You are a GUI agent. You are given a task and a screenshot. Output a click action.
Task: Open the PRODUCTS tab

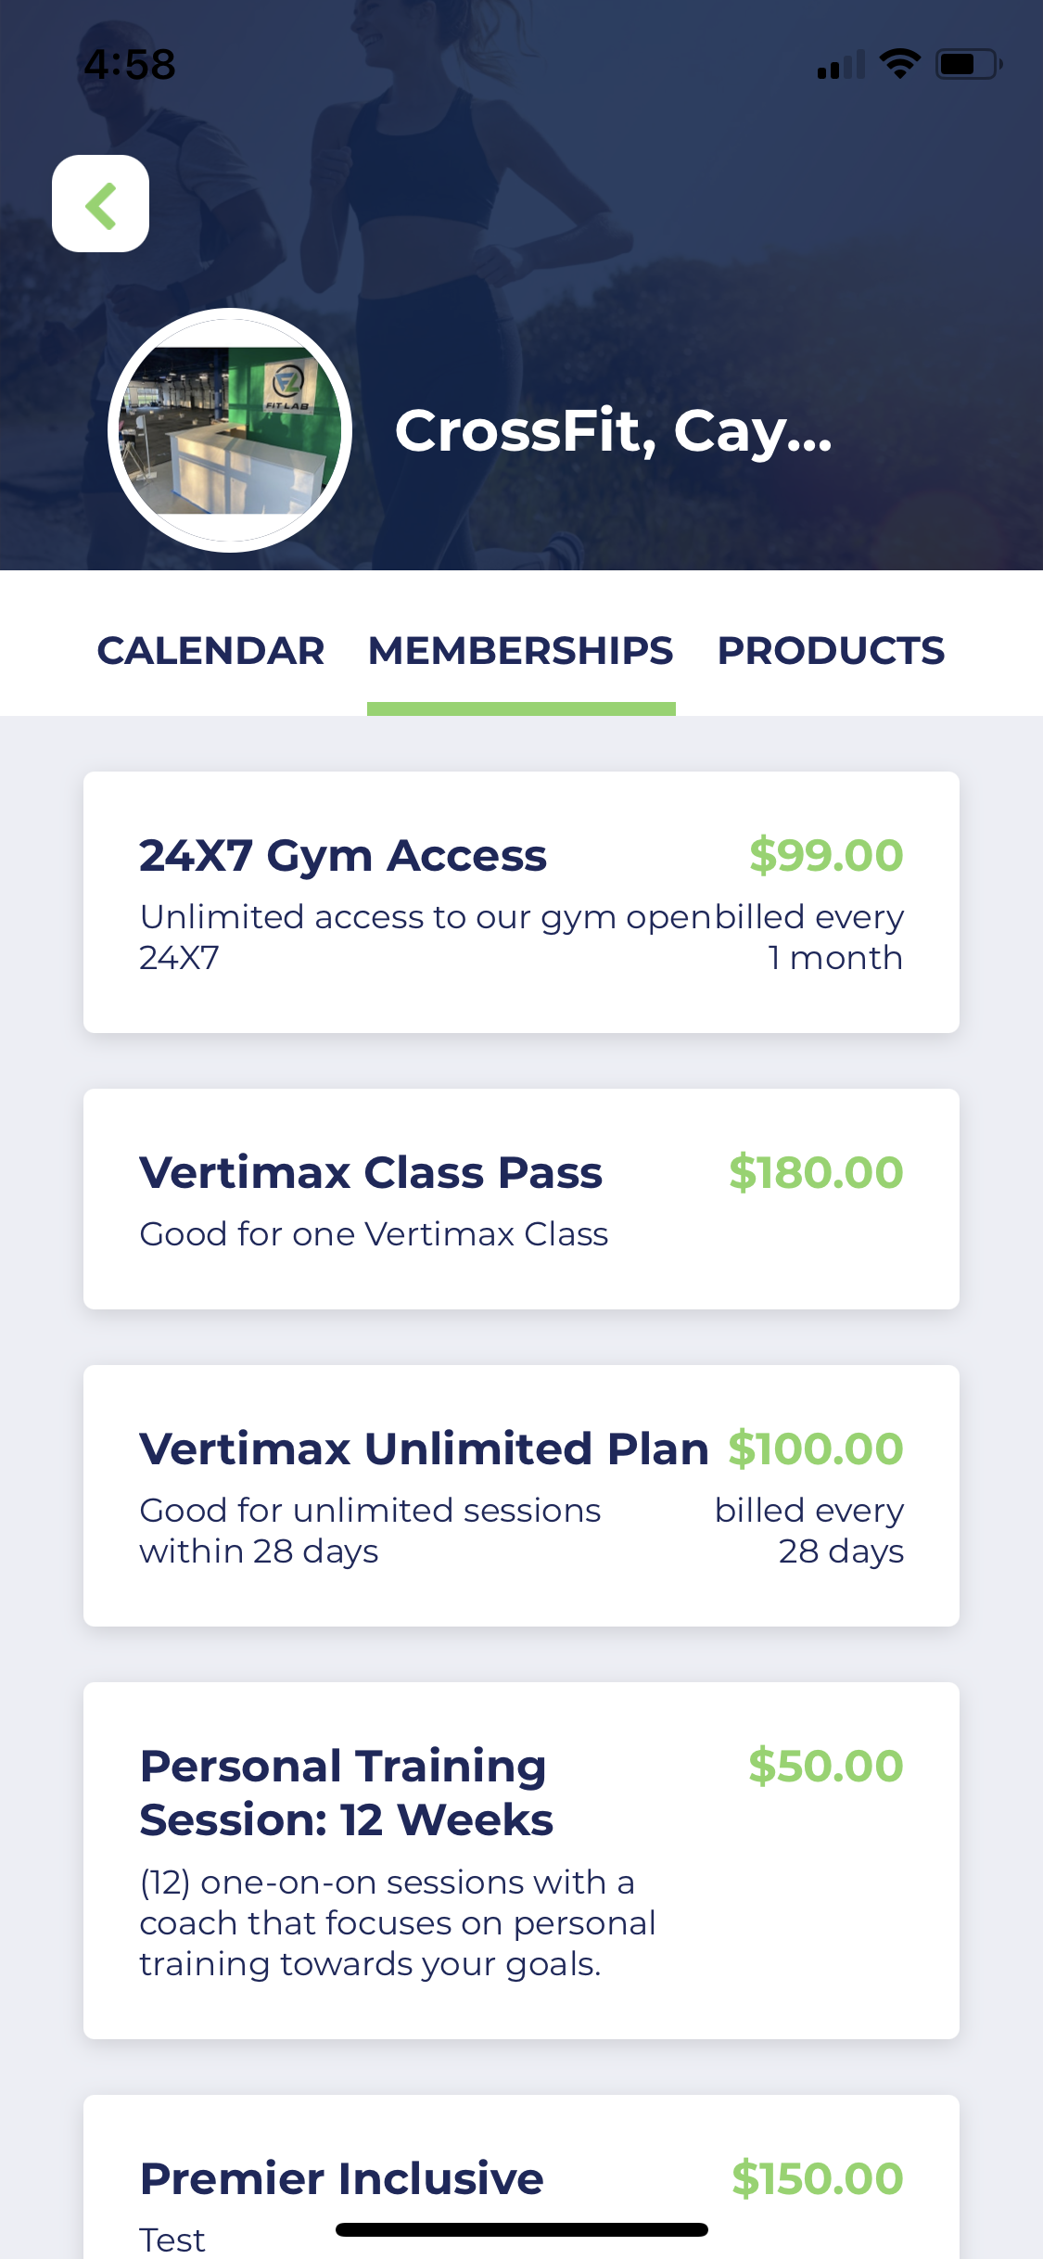click(x=831, y=650)
